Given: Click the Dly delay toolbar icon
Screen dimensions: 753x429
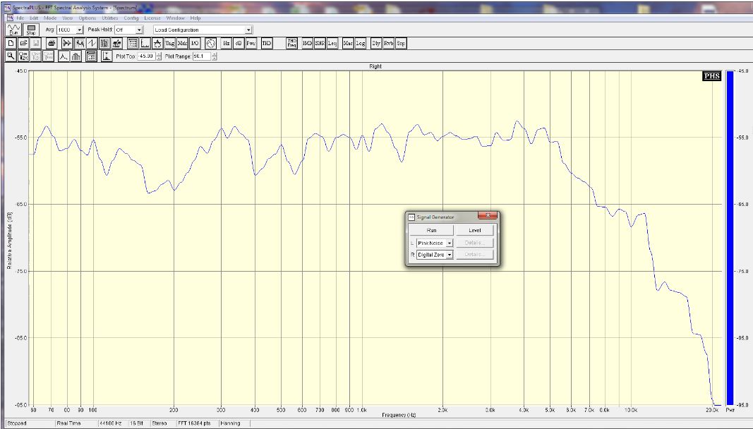Looking at the screenshot, I should [376, 43].
